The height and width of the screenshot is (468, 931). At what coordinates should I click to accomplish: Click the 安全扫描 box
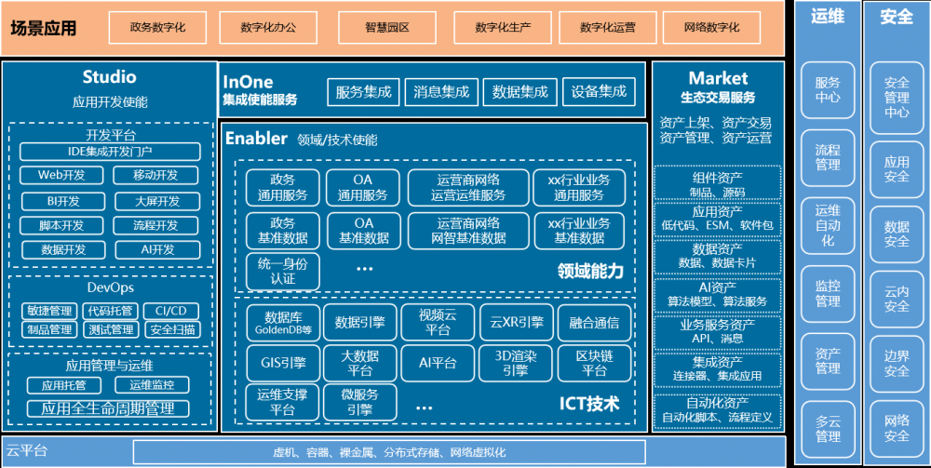click(170, 329)
